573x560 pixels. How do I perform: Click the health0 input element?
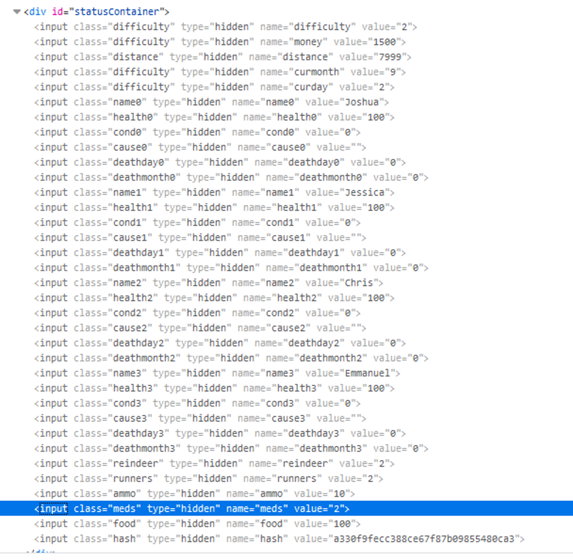[x=214, y=117]
